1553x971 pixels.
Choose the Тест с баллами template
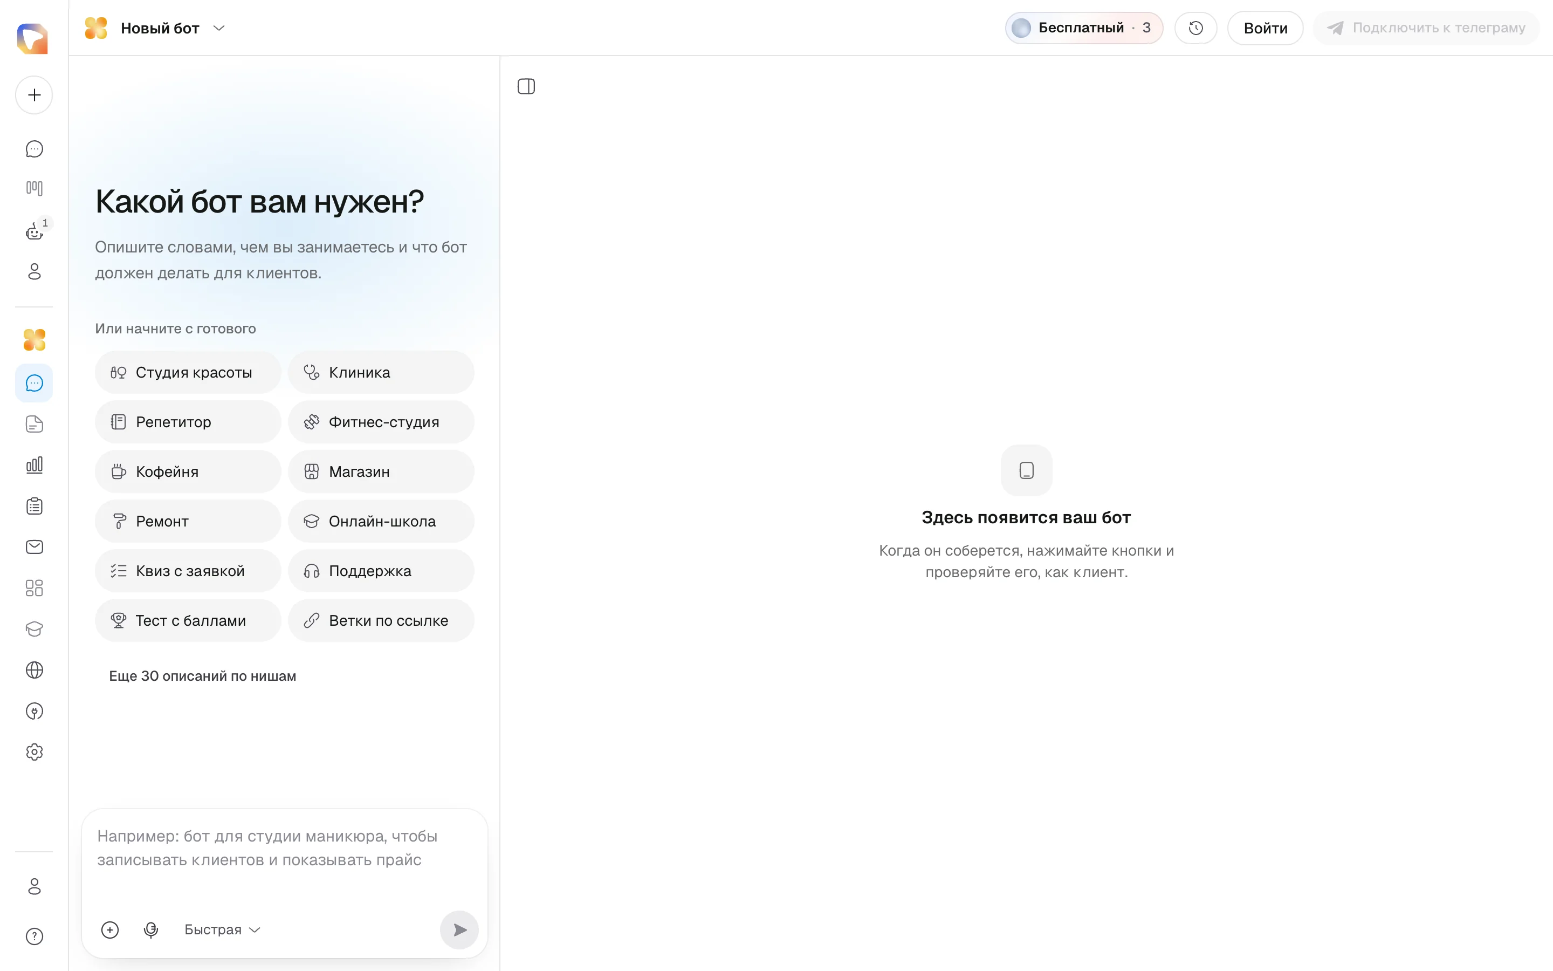[188, 620]
